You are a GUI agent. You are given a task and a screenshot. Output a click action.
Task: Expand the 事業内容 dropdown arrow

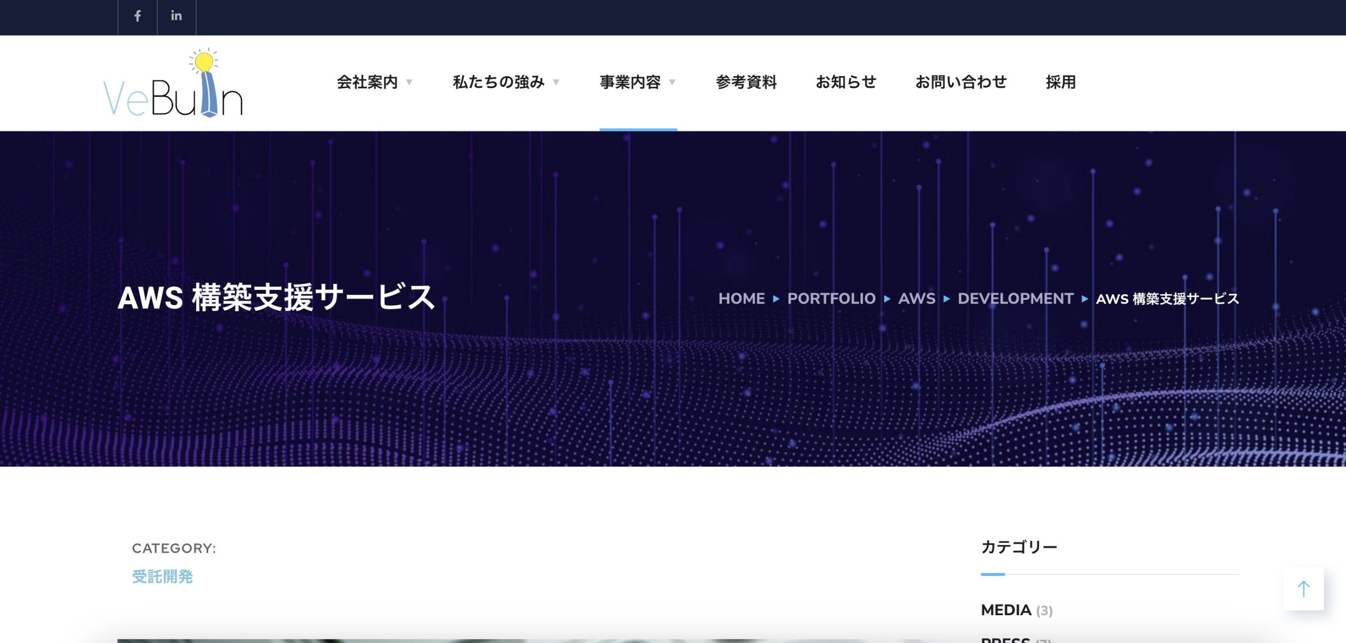(672, 82)
